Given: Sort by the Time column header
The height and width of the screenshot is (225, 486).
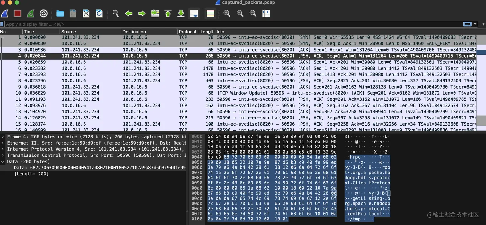Looking at the screenshot, I should click(x=41, y=32).
